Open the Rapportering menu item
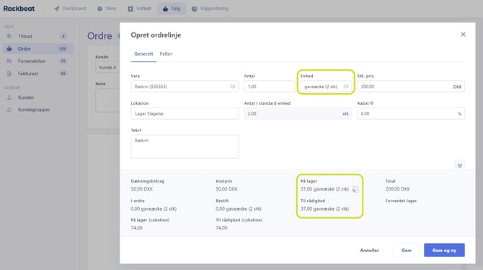Screen dimensions: 483x270 210,9
